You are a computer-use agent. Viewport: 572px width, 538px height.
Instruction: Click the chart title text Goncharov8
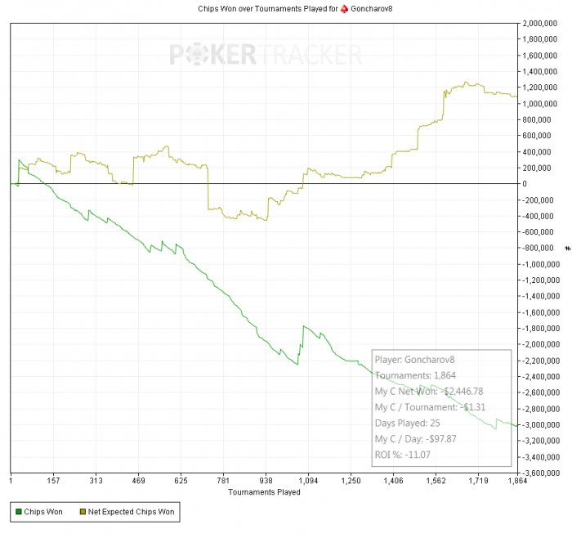pos(371,9)
